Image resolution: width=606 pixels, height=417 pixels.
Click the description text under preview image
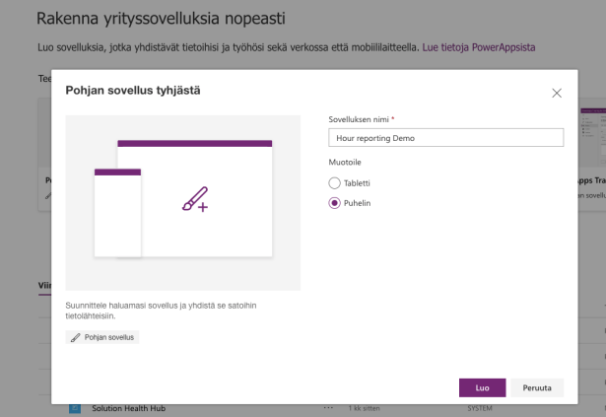pyautogui.click(x=161, y=311)
